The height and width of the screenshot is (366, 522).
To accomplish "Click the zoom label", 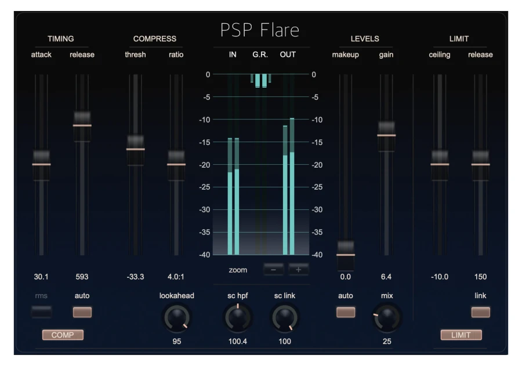I will (238, 270).
